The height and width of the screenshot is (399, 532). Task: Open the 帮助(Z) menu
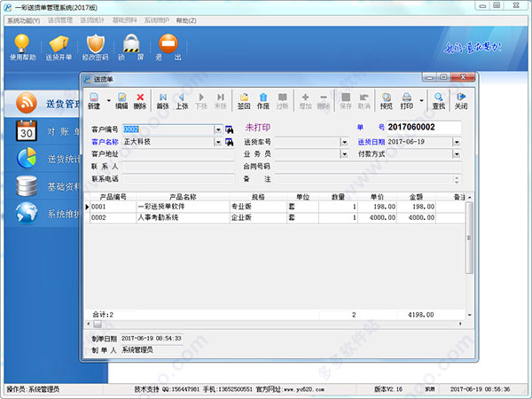[186, 20]
